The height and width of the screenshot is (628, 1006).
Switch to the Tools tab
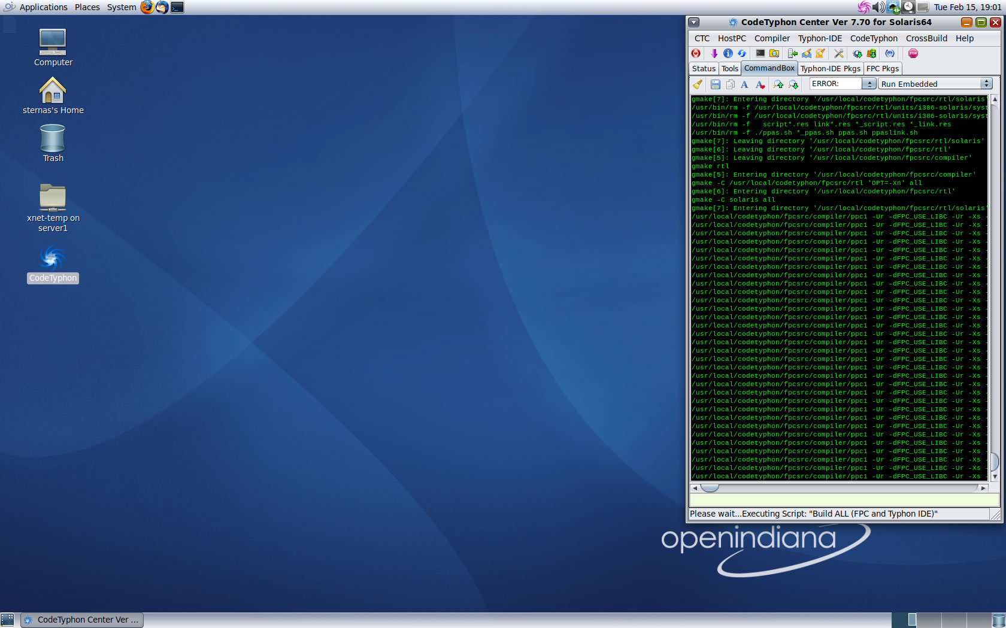click(x=729, y=69)
